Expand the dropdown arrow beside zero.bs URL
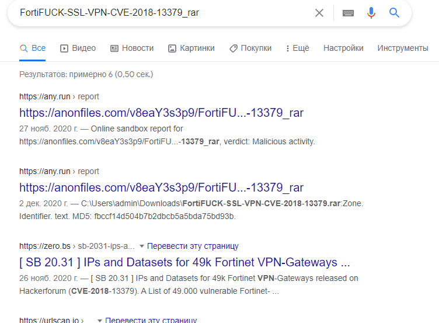The width and height of the screenshot is (439, 323). coord(142,246)
